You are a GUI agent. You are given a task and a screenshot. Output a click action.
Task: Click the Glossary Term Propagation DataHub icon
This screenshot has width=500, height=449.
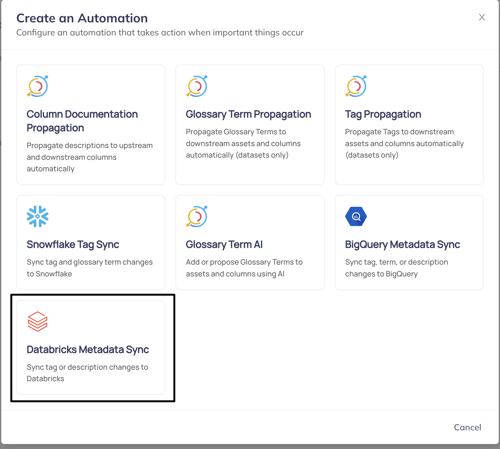[197, 86]
